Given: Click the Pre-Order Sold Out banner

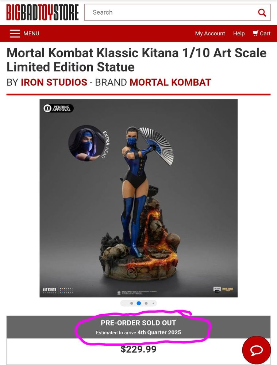Looking at the screenshot, I should tap(139, 327).
